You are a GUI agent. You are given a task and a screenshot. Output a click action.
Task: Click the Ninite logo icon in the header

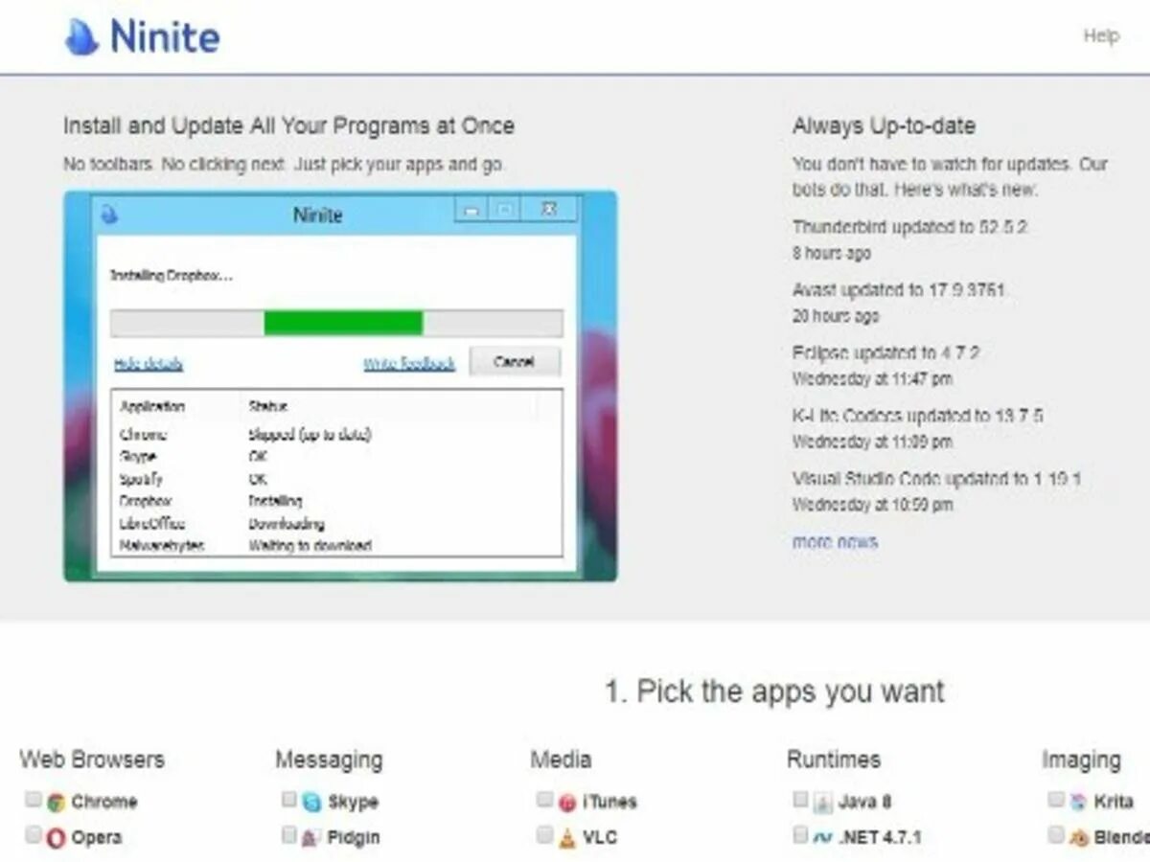pos(81,37)
